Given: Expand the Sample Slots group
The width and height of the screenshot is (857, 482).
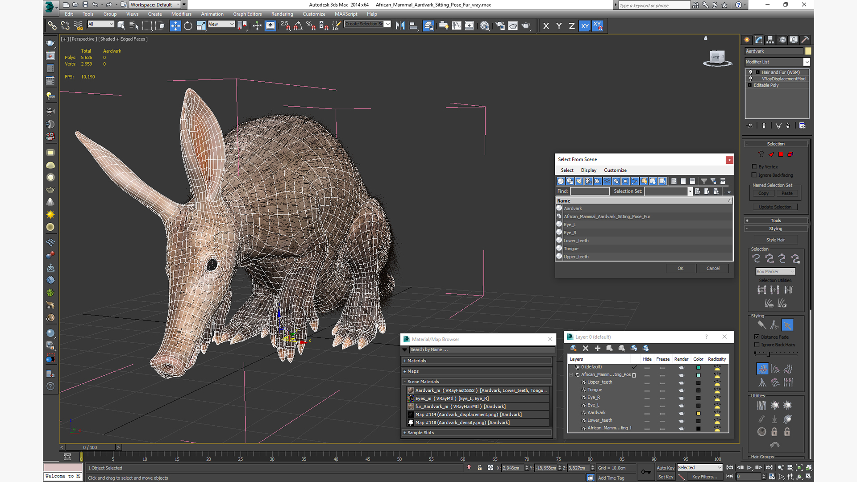Looking at the screenshot, I should pyautogui.click(x=477, y=432).
